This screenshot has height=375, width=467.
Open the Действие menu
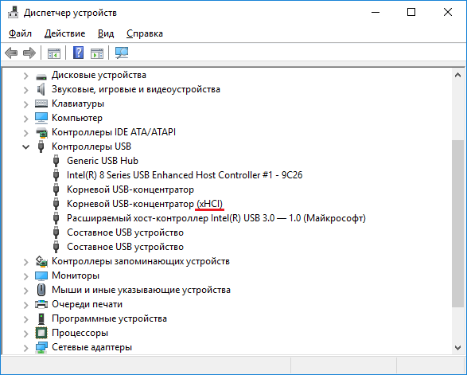tap(65, 33)
